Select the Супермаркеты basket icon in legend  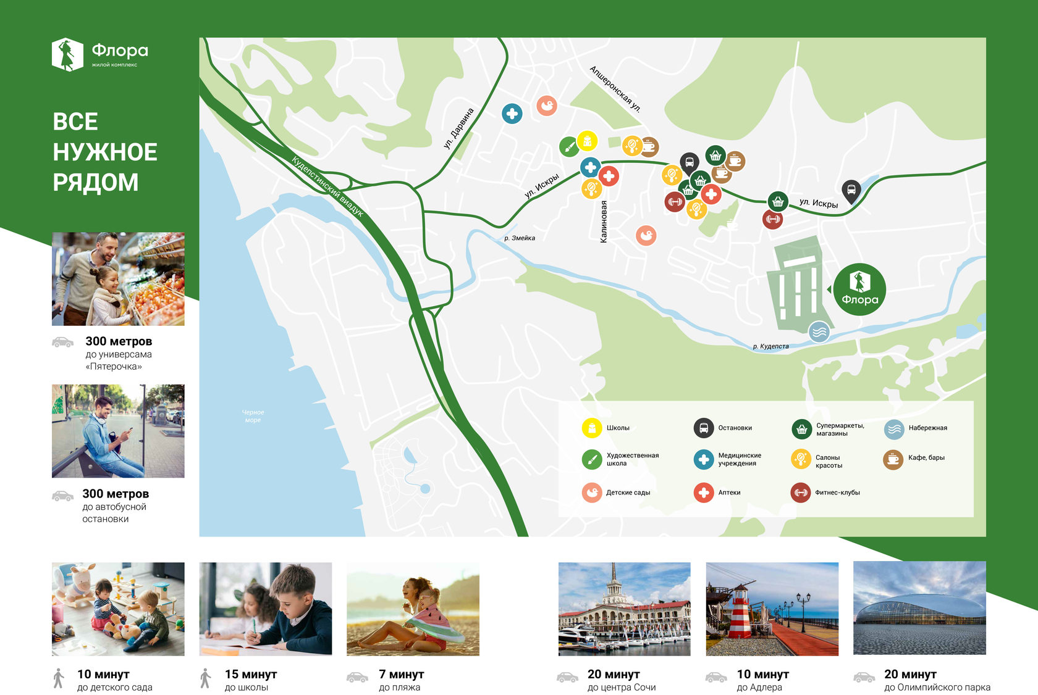tap(802, 429)
